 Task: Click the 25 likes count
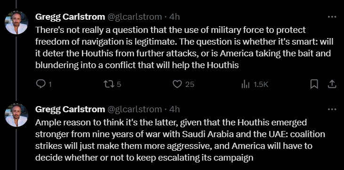(x=190, y=85)
